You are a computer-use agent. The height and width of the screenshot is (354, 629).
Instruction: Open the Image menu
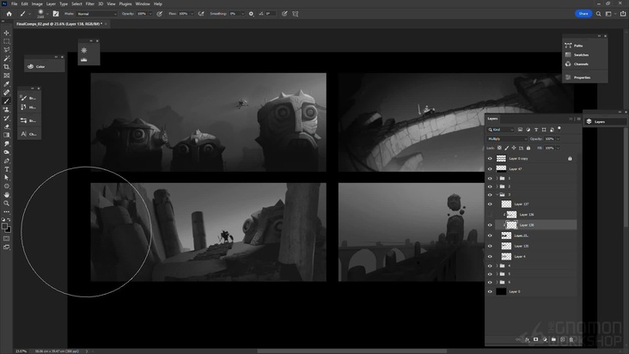(x=37, y=3)
